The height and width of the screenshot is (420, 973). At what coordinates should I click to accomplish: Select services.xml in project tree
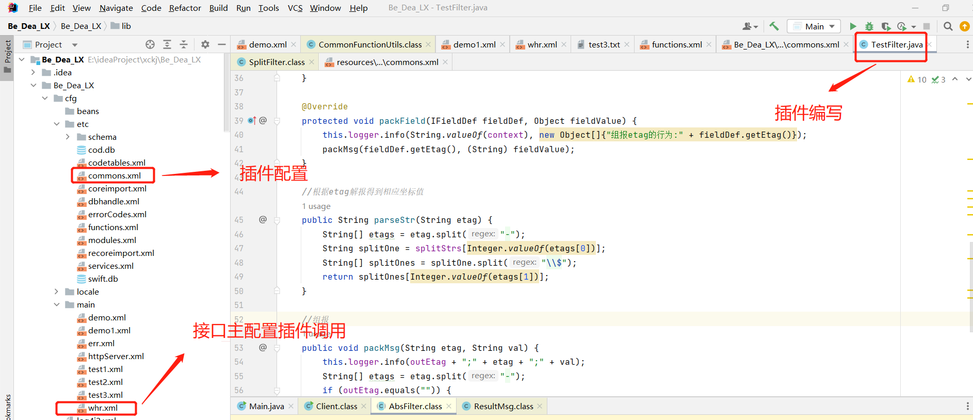click(x=110, y=266)
